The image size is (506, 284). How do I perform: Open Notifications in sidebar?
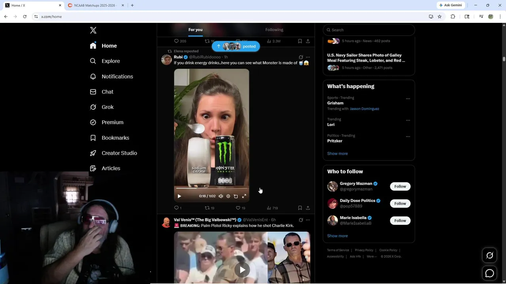pyautogui.click(x=111, y=77)
